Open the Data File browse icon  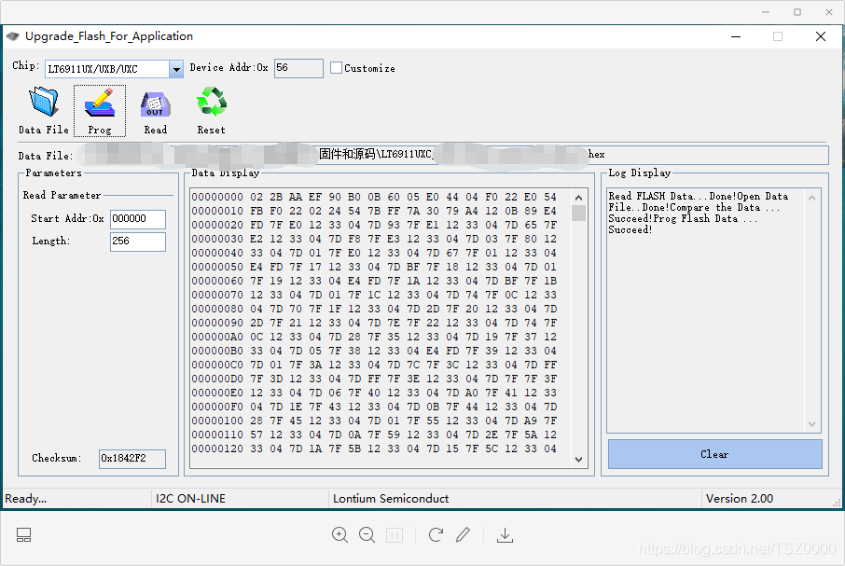click(44, 102)
